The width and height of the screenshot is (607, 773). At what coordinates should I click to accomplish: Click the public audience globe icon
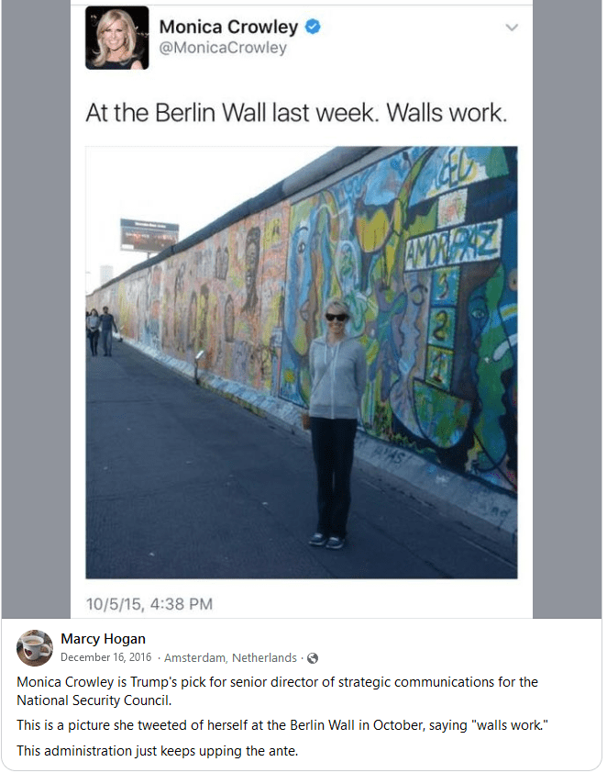coord(312,658)
